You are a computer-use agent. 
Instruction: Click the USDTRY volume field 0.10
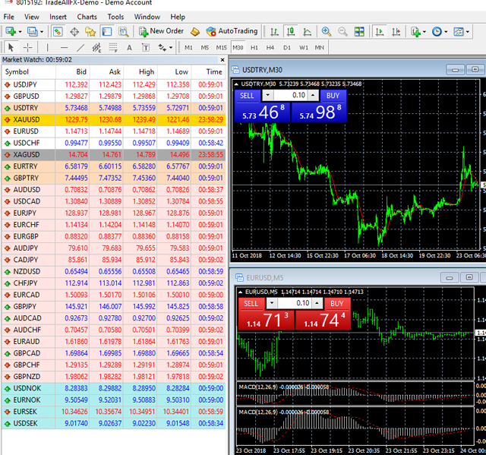click(291, 96)
